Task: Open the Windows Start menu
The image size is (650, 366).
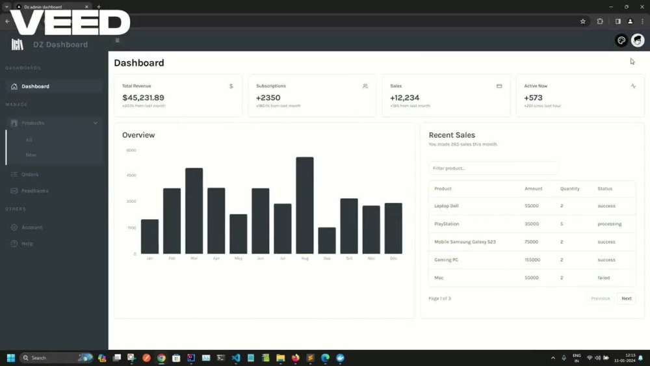Action: (x=11, y=358)
